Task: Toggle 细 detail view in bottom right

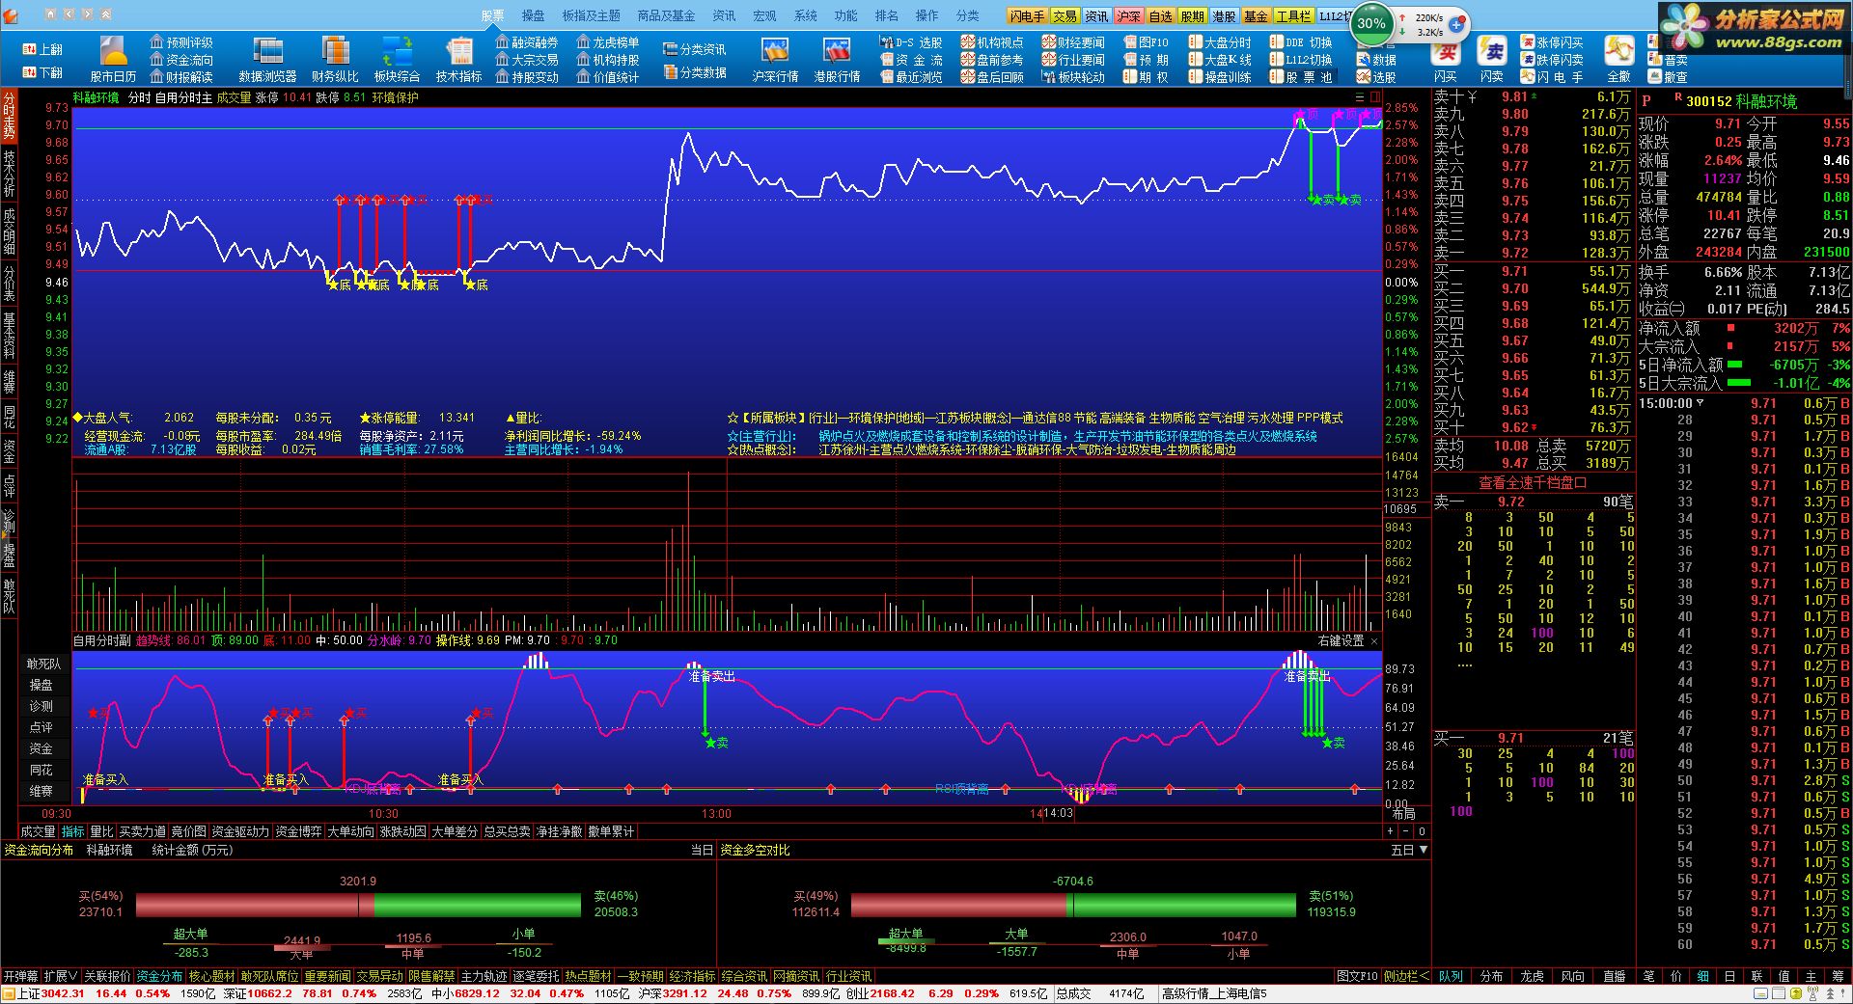Action: pyautogui.click(x=1703, y=977)
